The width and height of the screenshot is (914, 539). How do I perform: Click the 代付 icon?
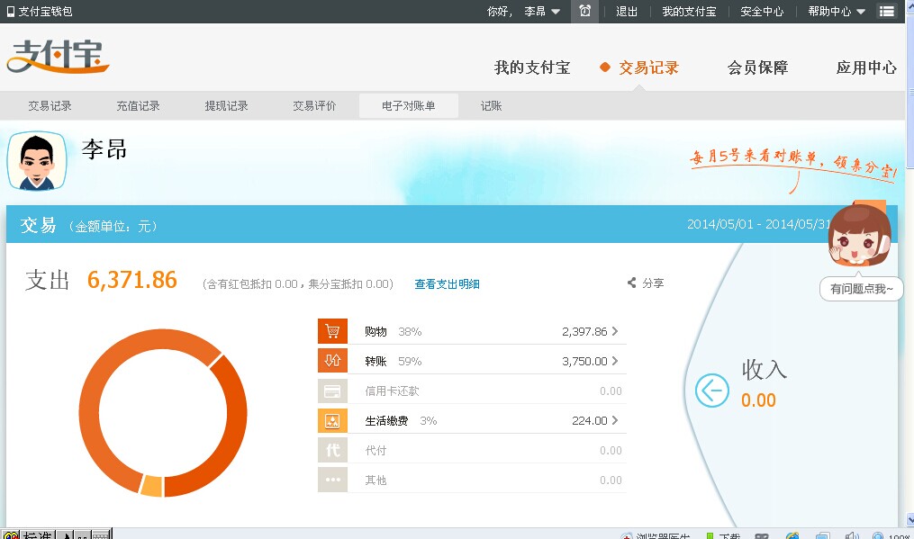(332, 450)
